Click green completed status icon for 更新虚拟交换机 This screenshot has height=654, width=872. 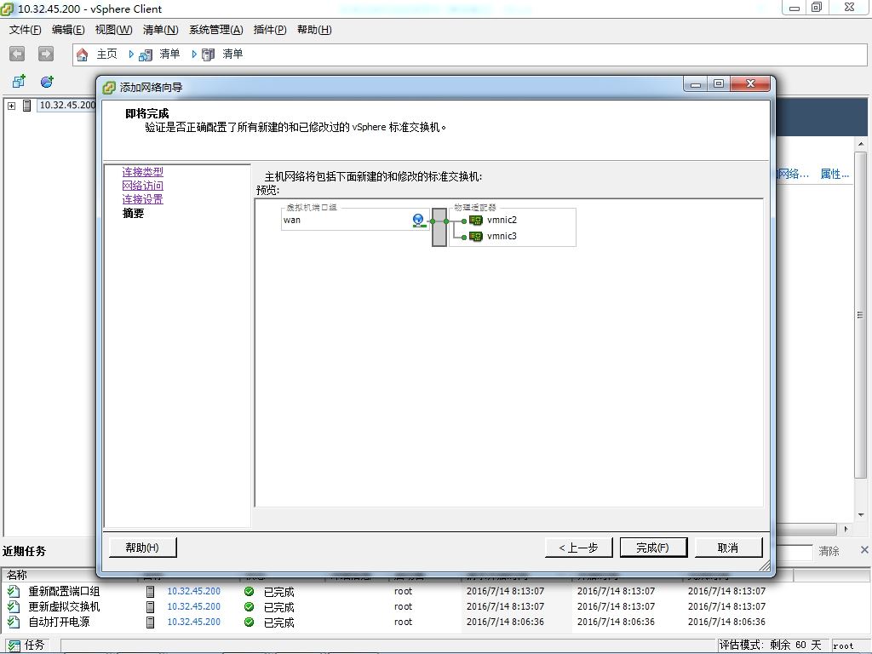click(250, 606)
